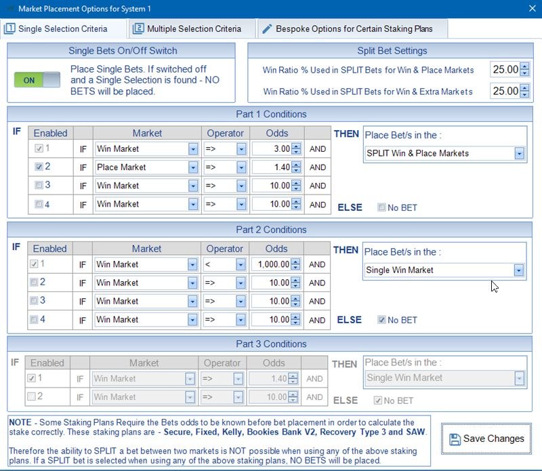Open Part 1 row 2 operator dropdown
This screenshot has height=471, width=542.
tap(241, 167)
